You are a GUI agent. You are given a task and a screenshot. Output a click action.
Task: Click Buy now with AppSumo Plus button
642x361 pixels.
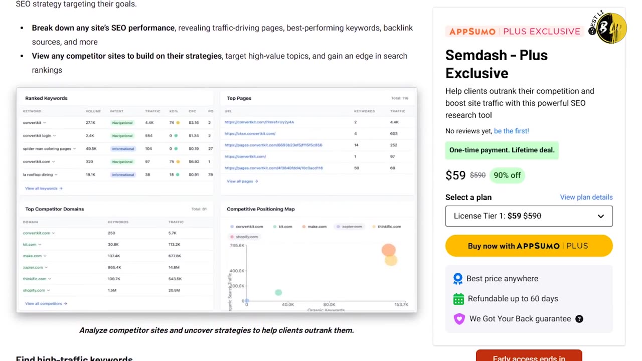529,246
